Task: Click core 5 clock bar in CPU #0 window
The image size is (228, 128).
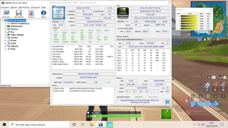Action: [x=189, y=28]
